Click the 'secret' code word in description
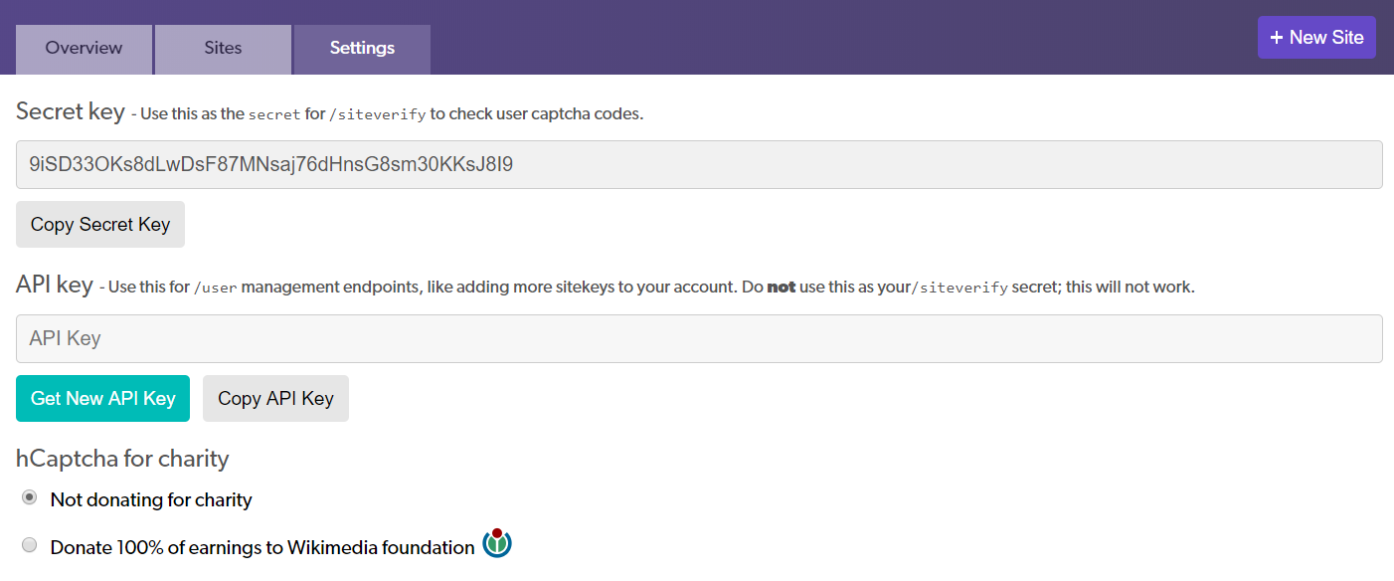This screenshot has height=581, width=1394. click(274, 114)
